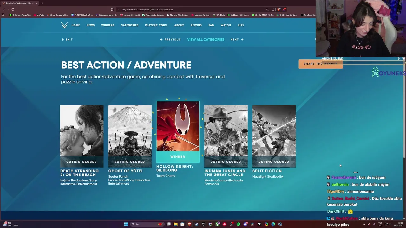The height and width of the screenshot is (228, 406).
Task: Open Brave browser taskbar icon
Action: coord(189,224)
